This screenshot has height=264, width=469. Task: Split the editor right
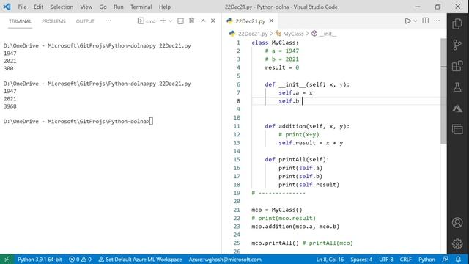tap(425, 21)
